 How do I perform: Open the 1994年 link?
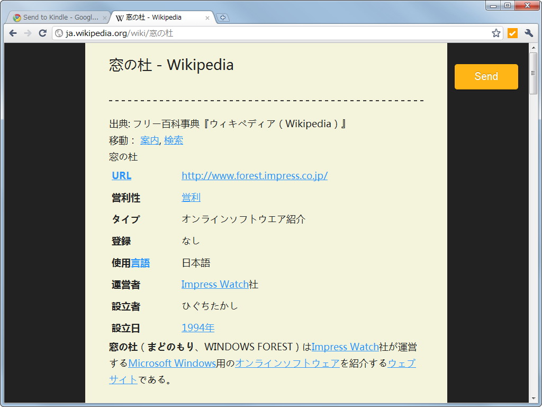click(197, 328)
